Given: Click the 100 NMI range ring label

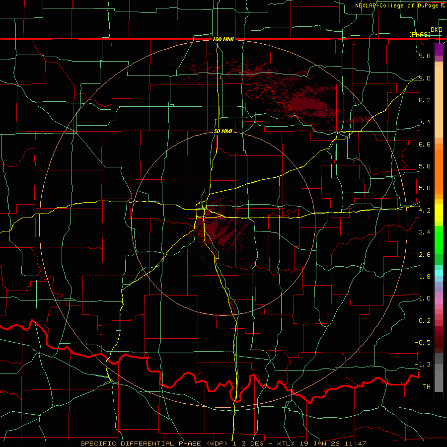Looking at the screenshot, I should [223, 39].
